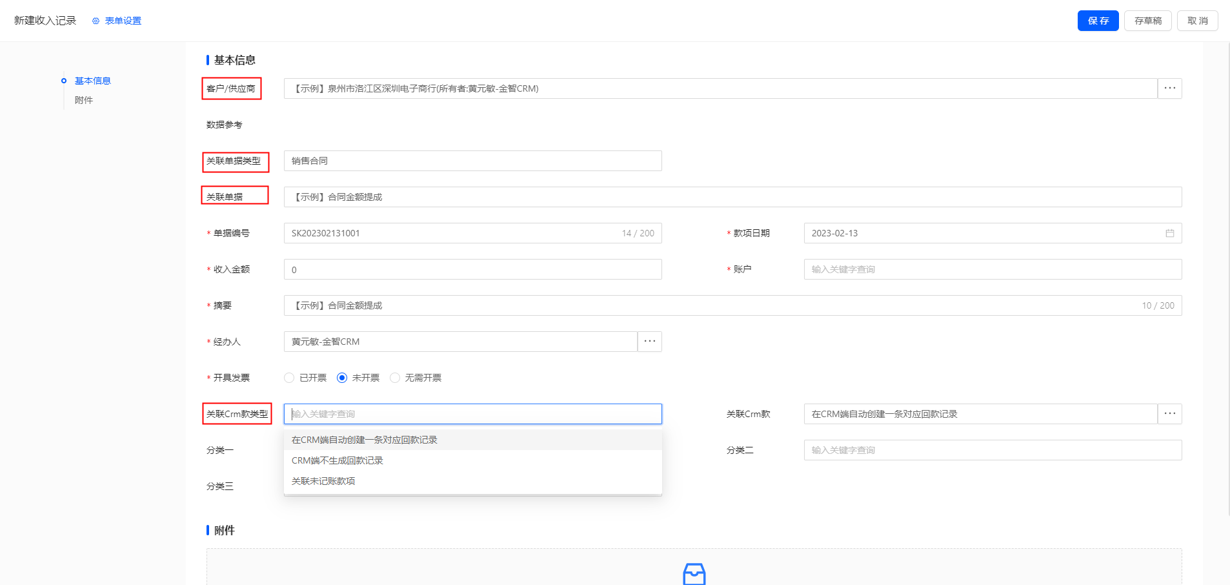
Task: Click the blue 保存 button
Action: pyautogui.click(x=1098, y=21)
